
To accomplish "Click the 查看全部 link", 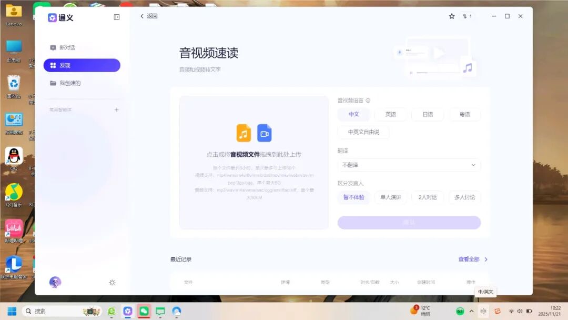I will tap(468, 259).
